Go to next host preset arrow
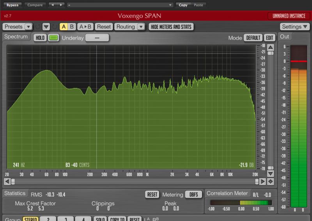Viewport: 312px width, 221px height. 61,5
